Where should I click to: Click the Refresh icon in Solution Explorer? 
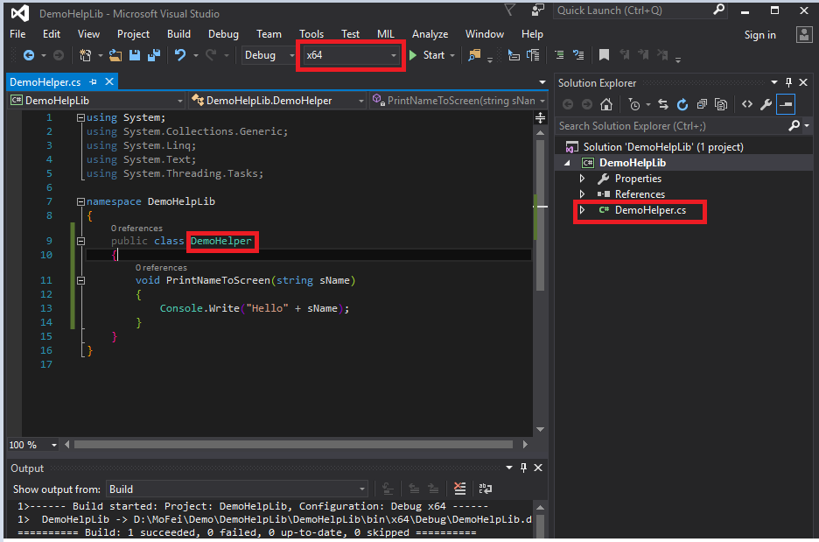click(682, 104)
